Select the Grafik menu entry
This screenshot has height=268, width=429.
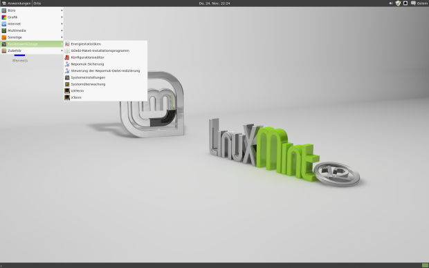[x=32, y=17]
